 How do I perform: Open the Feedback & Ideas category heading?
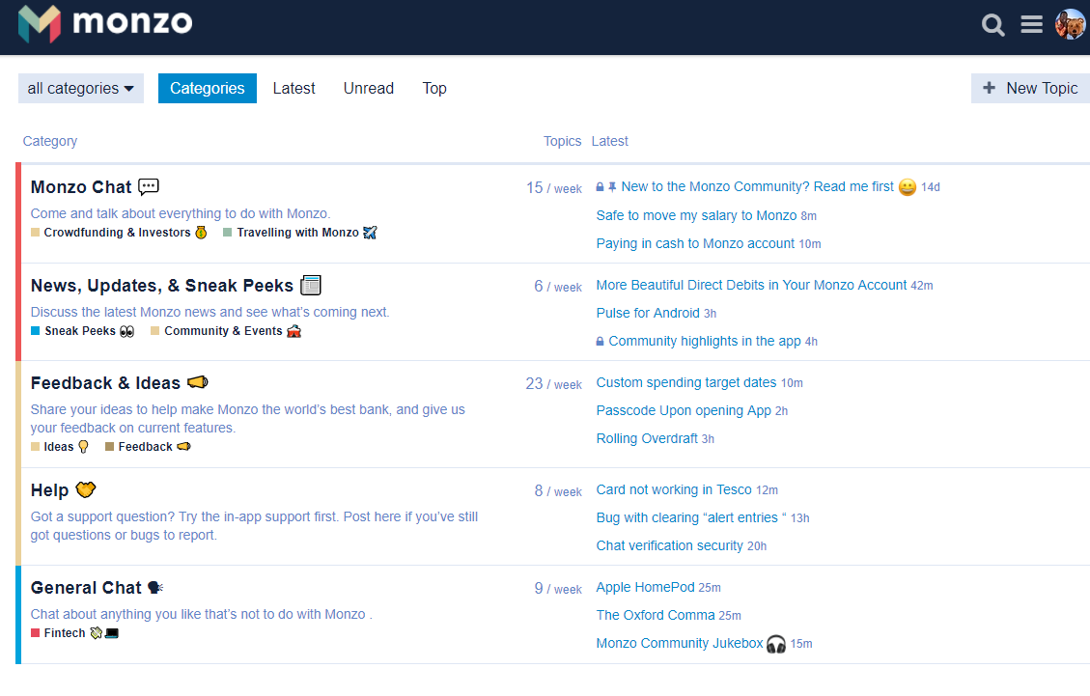click(105, 383)
